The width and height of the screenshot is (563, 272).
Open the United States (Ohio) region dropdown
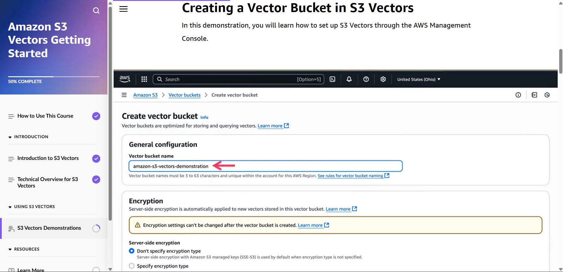click(419, 79)
